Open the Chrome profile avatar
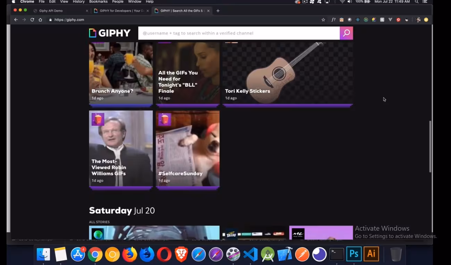This screenshot has height=265, width=451. coord(418,20)
